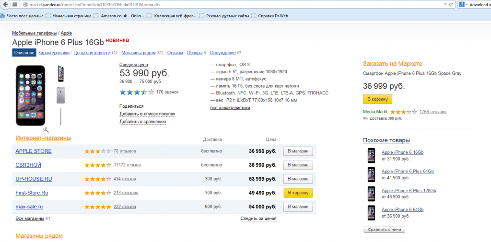
Task: Go В магазин for max-sale.ru
Action: pos(298,207)
